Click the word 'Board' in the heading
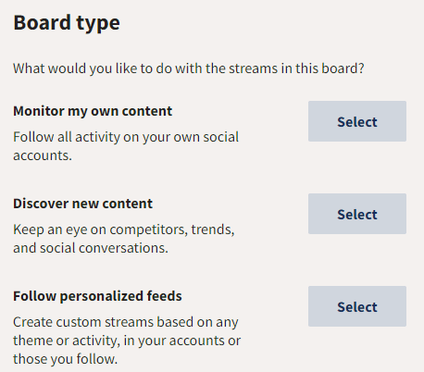This screenshot has height=372, width=424. click(43, 22)
